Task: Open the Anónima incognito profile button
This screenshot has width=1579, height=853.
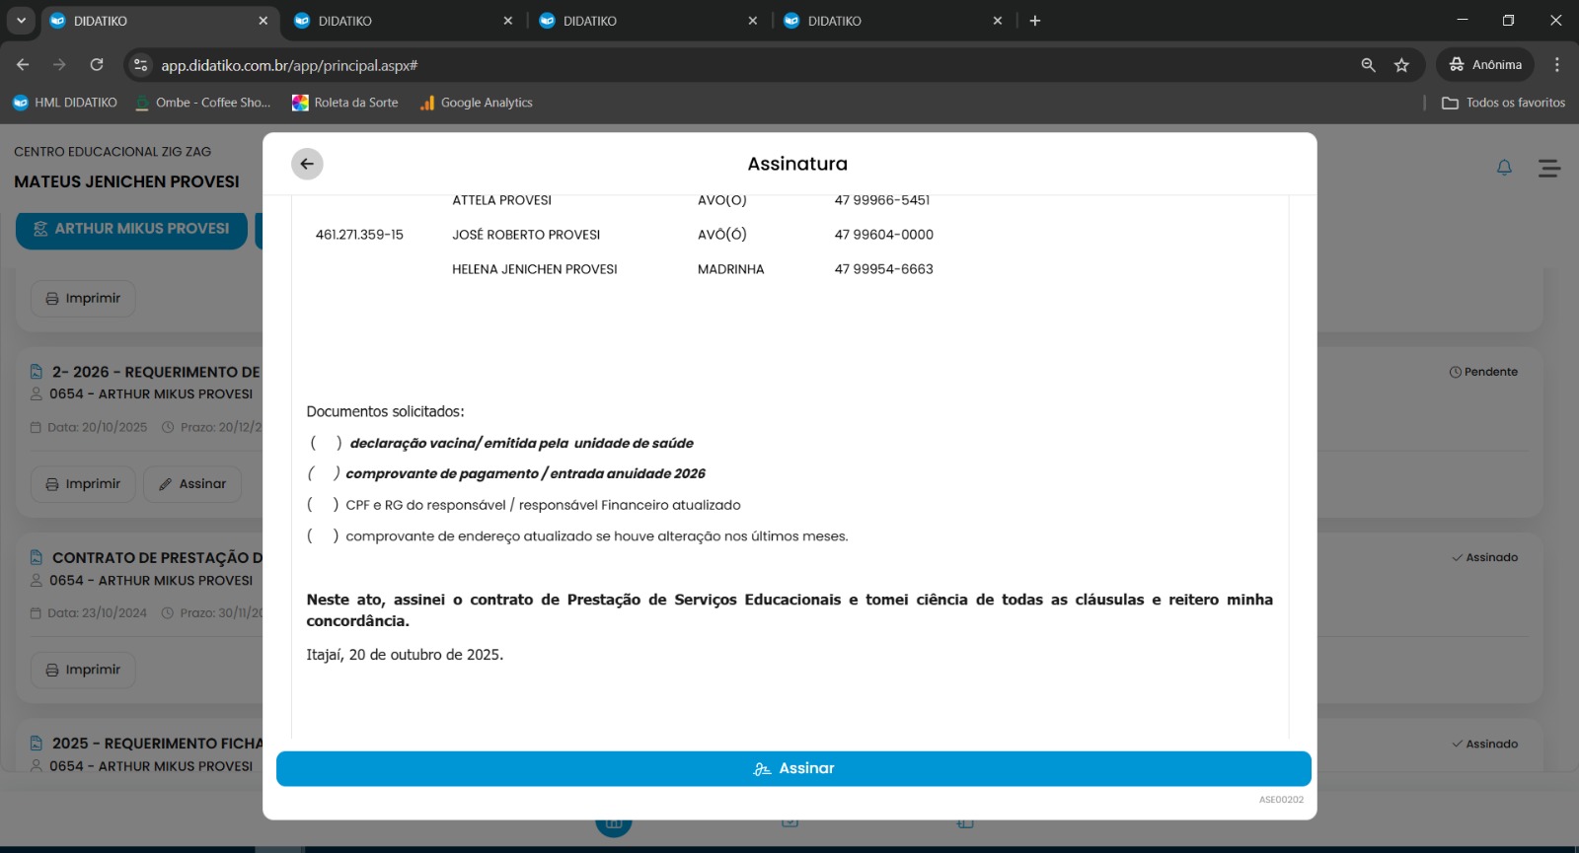Action: 1485,65
